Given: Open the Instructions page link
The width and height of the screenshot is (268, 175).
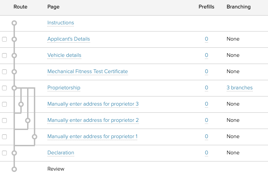Looking at the screenshot, I should tap(61, 23).
